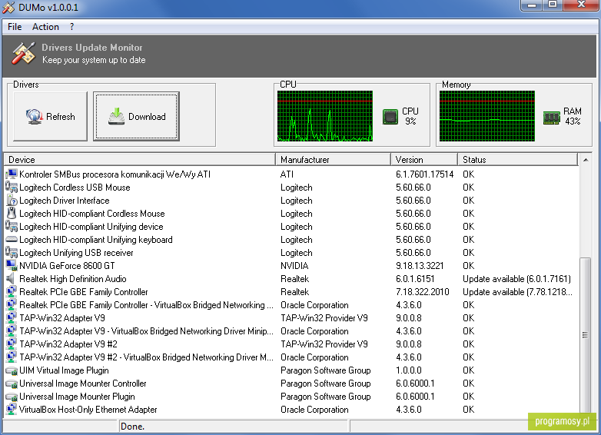Click 'Logitech Driver Interface' device name
The image size is (601, 435).
click(x=65, y=201)
